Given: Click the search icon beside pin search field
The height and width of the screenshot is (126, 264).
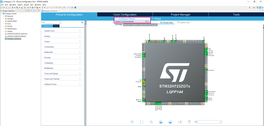Looking at the screenshot, I should [x=196, y=122].
